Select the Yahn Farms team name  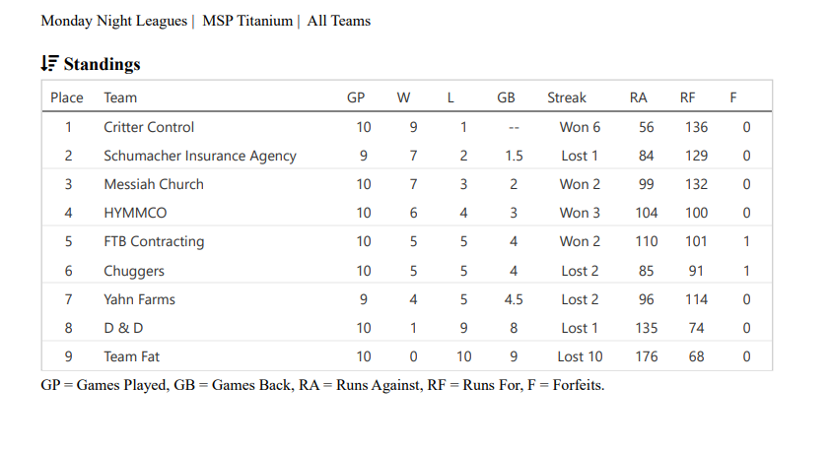pos(140,299)
